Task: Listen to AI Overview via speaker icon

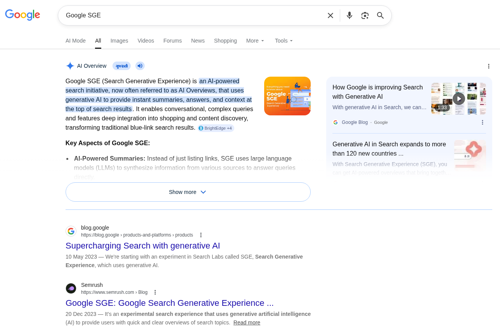Action: pyautogui.click(x=140, y=66)
